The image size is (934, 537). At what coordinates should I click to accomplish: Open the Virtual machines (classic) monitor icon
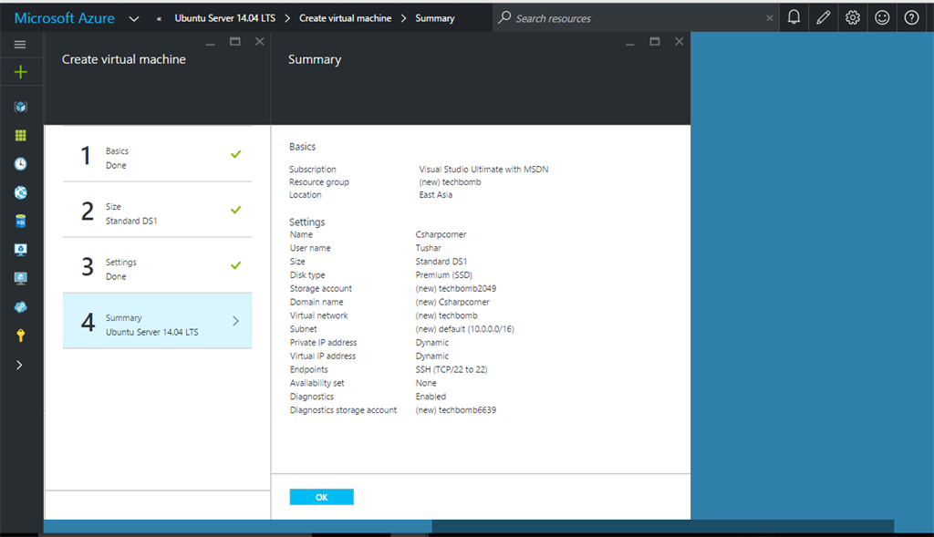(21, 250)
